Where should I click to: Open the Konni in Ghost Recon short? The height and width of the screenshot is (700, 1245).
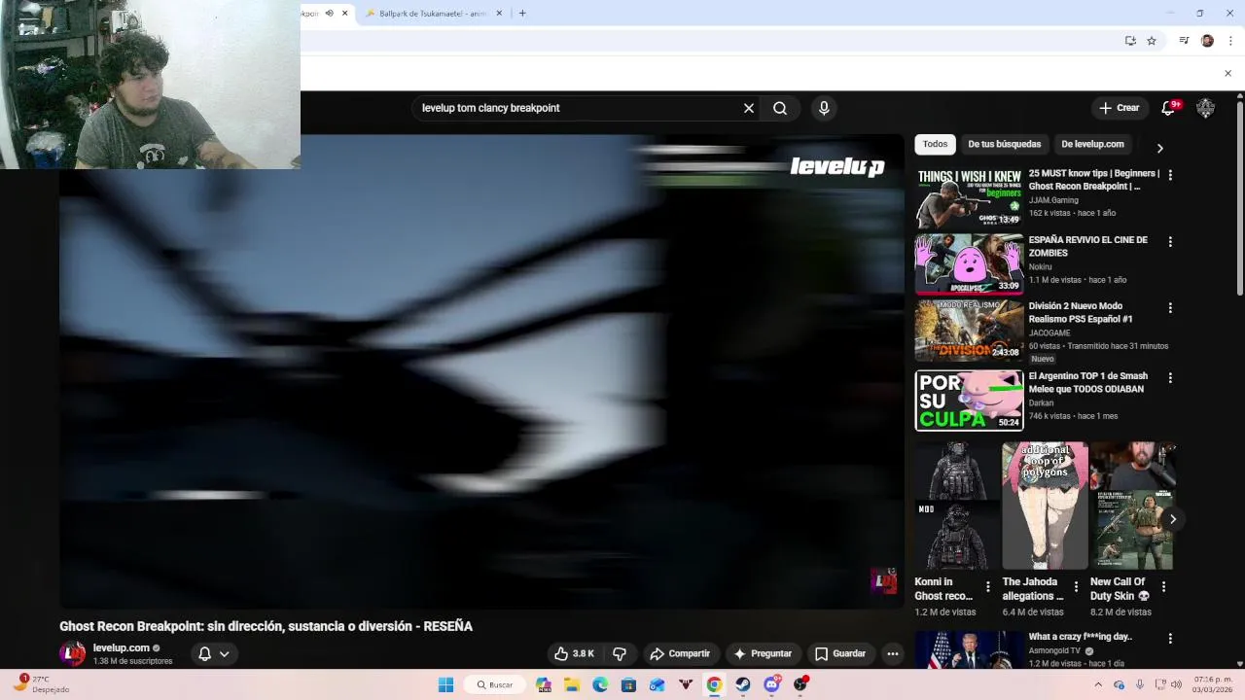point(957,506)
